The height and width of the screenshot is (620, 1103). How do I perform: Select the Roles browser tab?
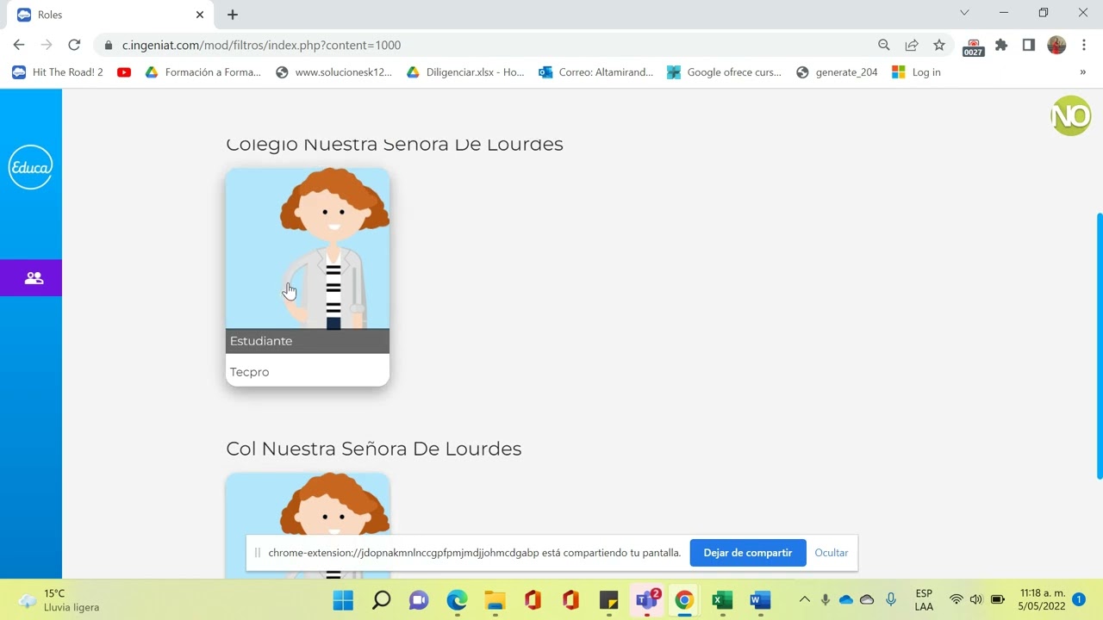point(110,15)
